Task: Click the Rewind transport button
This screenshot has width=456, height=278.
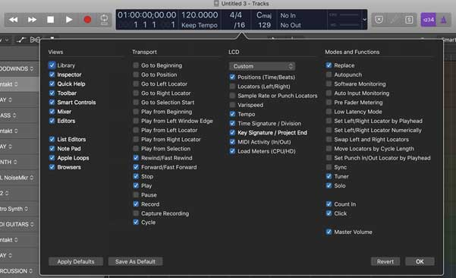Action: pos(14,20)
